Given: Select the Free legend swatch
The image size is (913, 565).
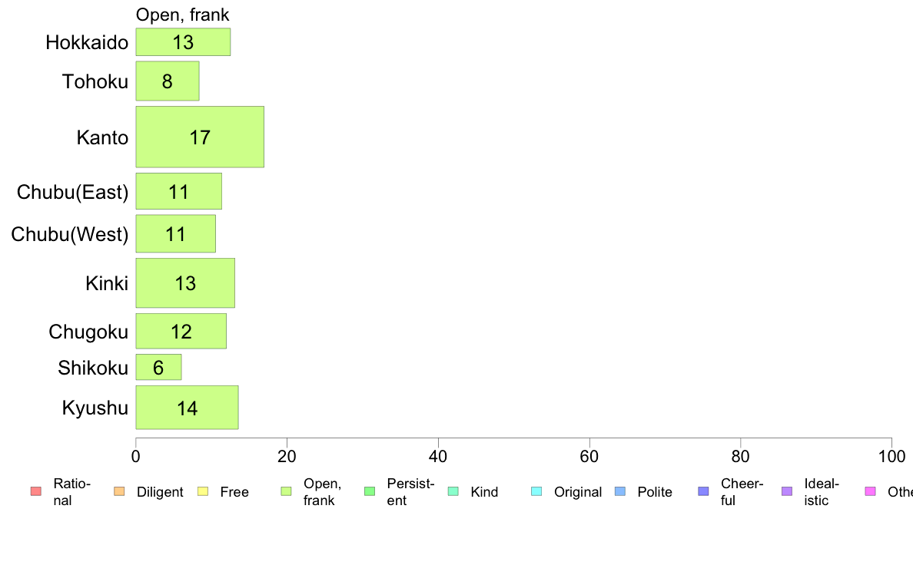Looking at the screenshot, I should [202, 491].
